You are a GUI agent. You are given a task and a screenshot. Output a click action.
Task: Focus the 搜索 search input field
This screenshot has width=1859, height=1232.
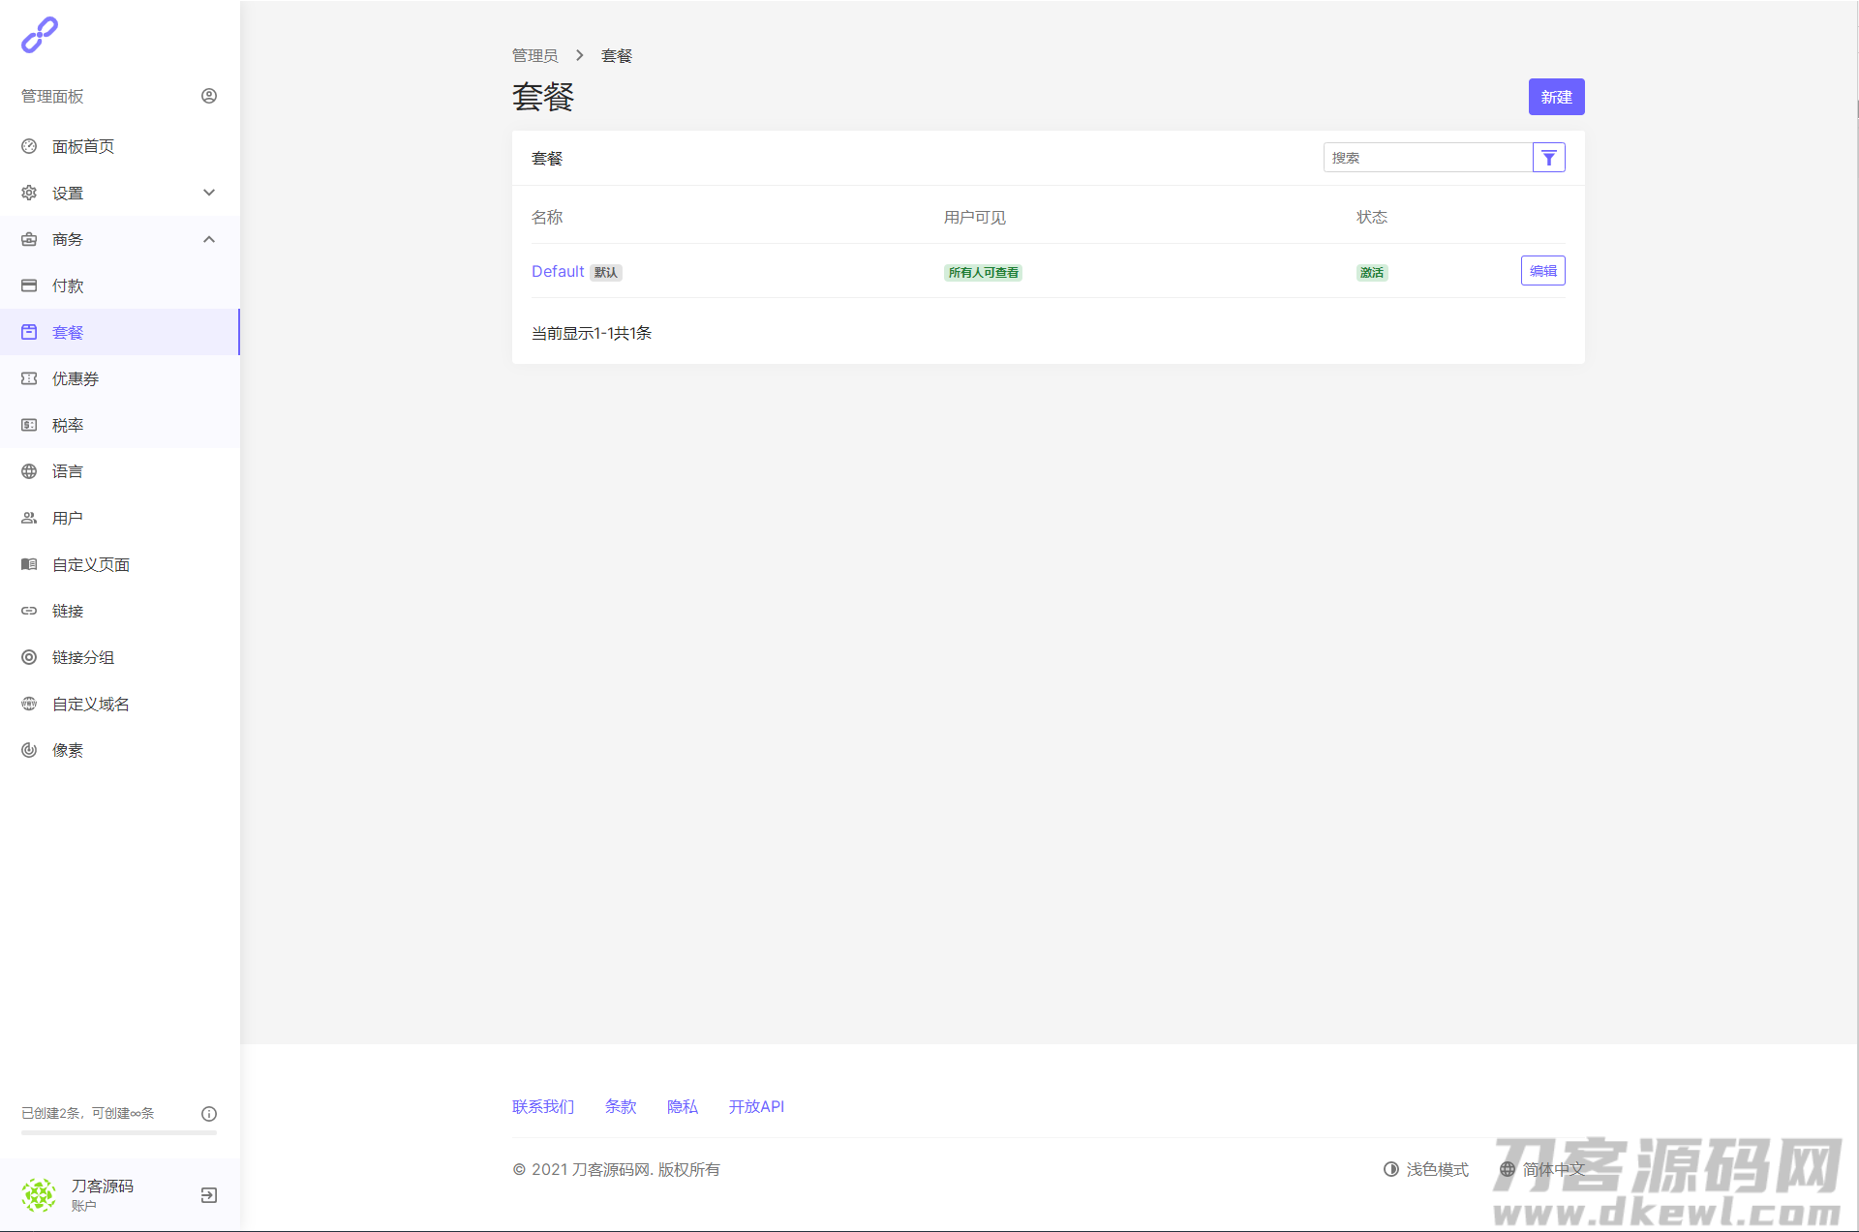click(1426, 158)
